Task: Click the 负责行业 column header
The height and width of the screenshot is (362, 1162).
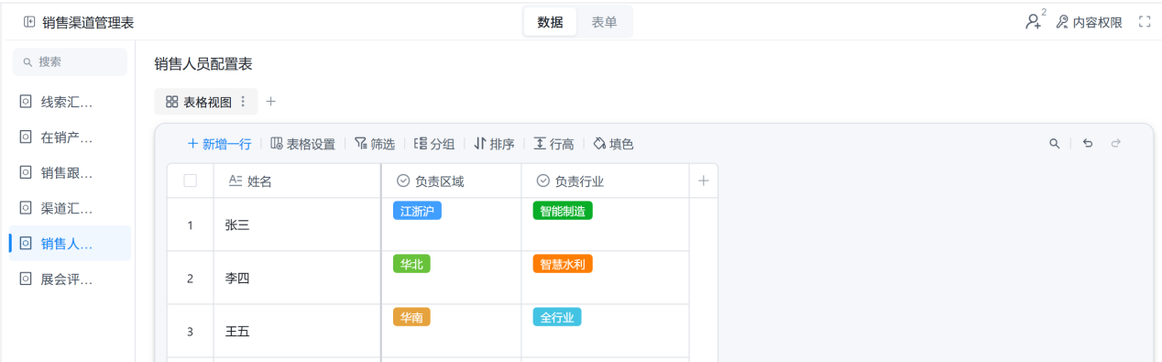Action: (605, 181)
